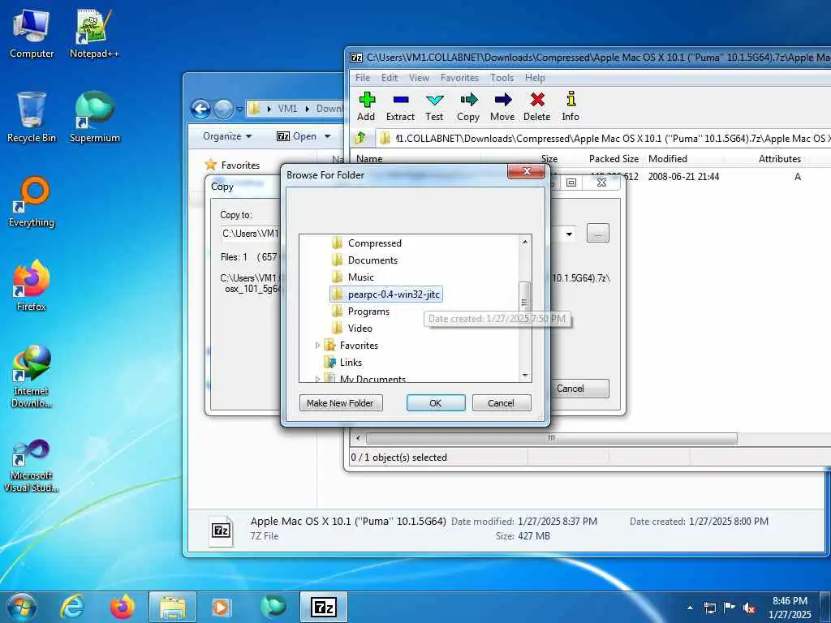
Task: Click Make New Folder button
Action: 341,403
